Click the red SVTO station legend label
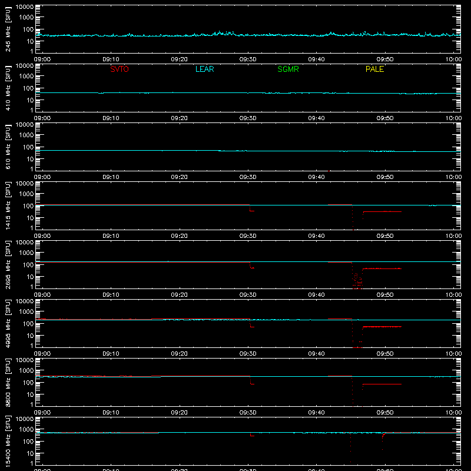This screenshot has height=471, width=471. coord(120,69)
